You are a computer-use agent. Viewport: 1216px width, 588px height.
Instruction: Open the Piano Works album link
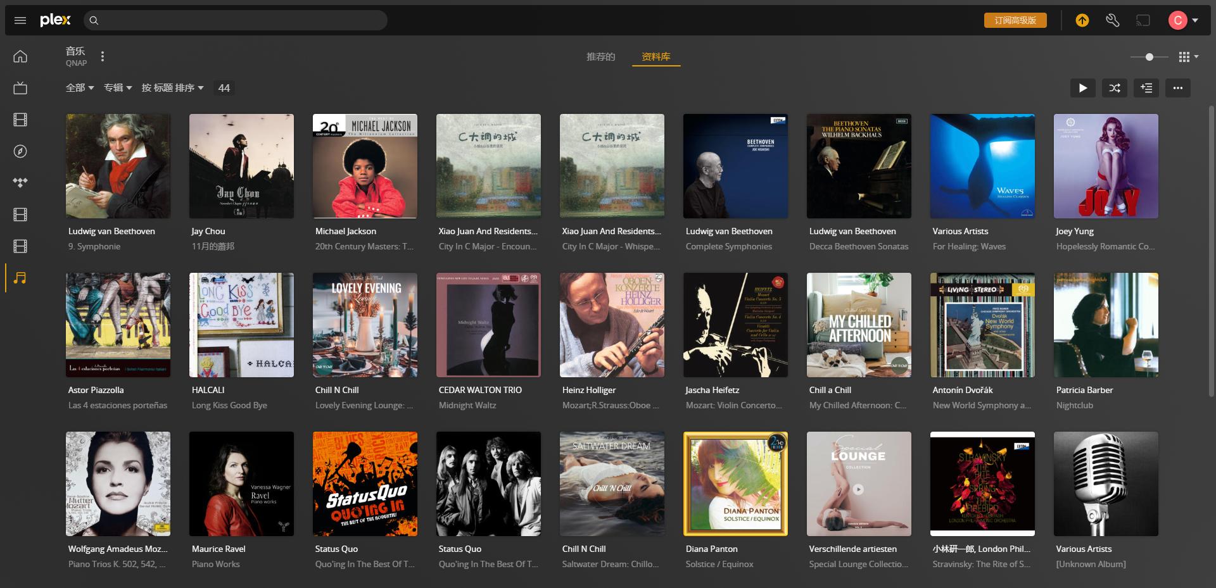tap(216, 565)
